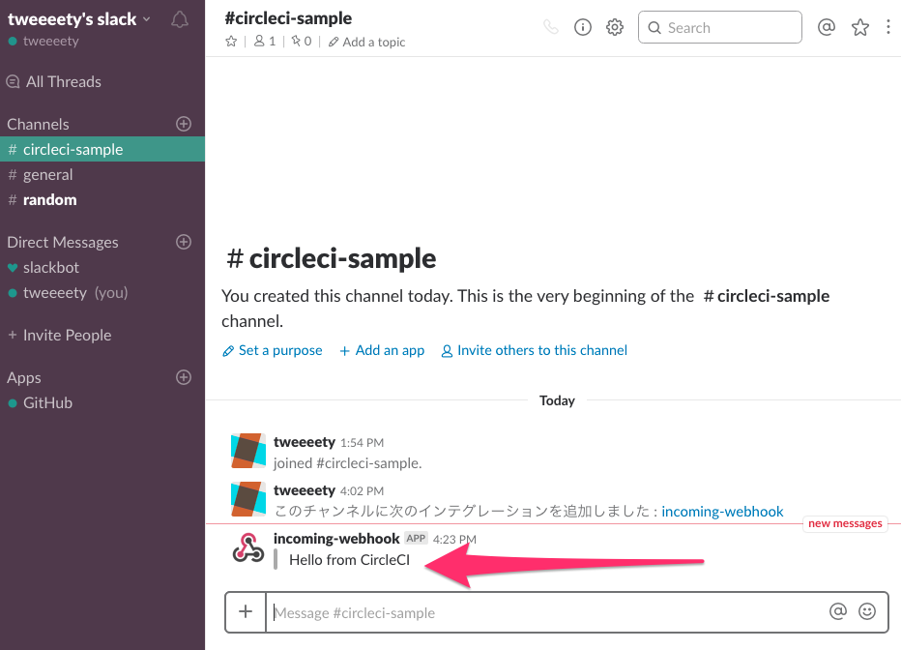Viewport: 901px width, 650px height.
Task: Focus the Search field
Action: tap(720, 27)
